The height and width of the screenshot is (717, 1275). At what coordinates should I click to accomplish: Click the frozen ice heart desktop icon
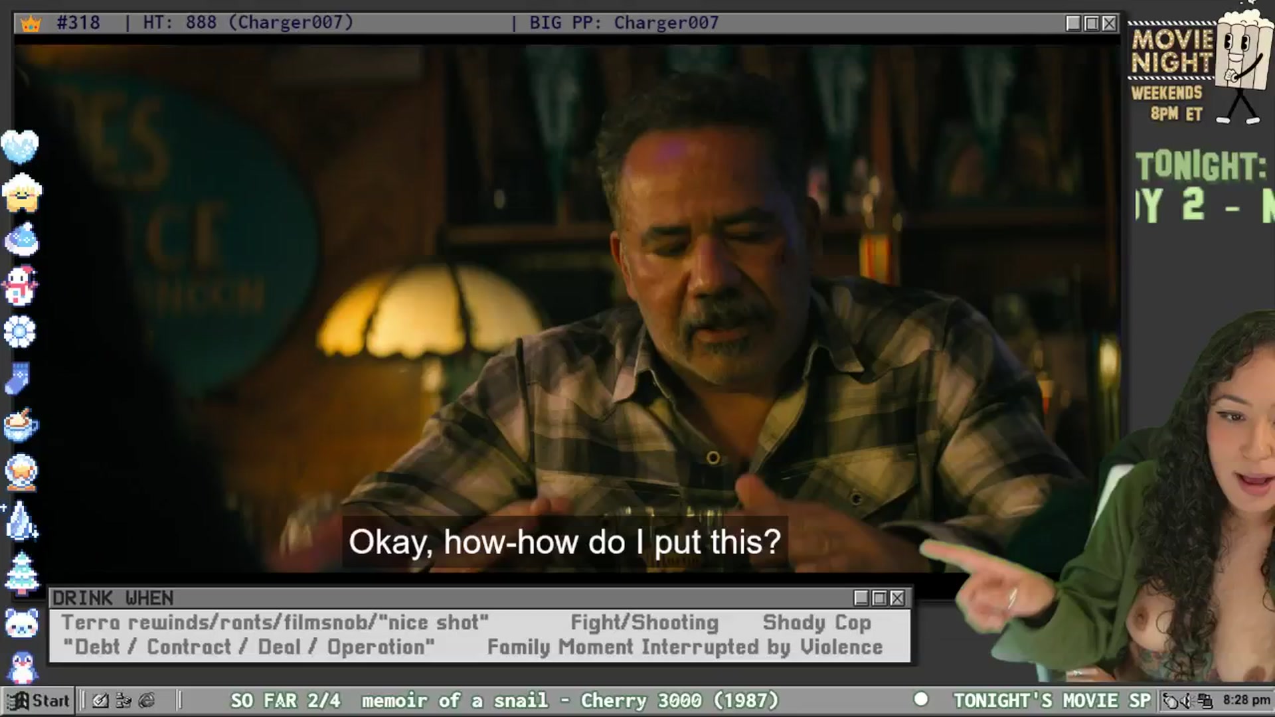coord(21,147)
